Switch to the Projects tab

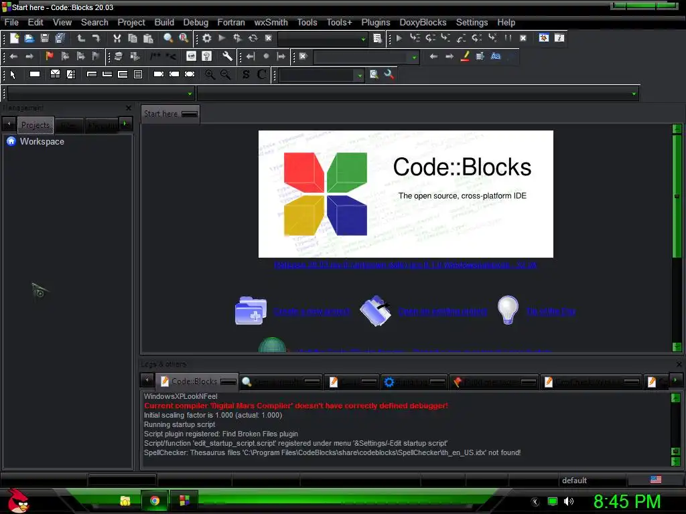click(x=36, y=125)
